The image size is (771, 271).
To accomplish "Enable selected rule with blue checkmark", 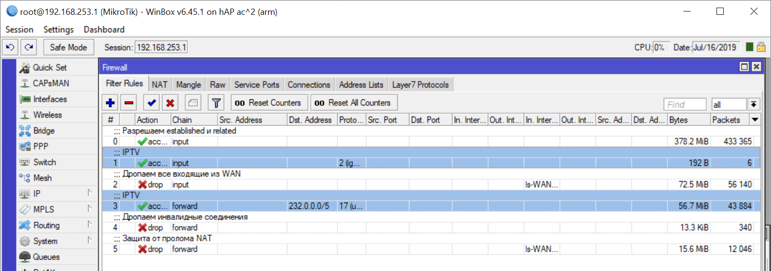I will point(152,103).
